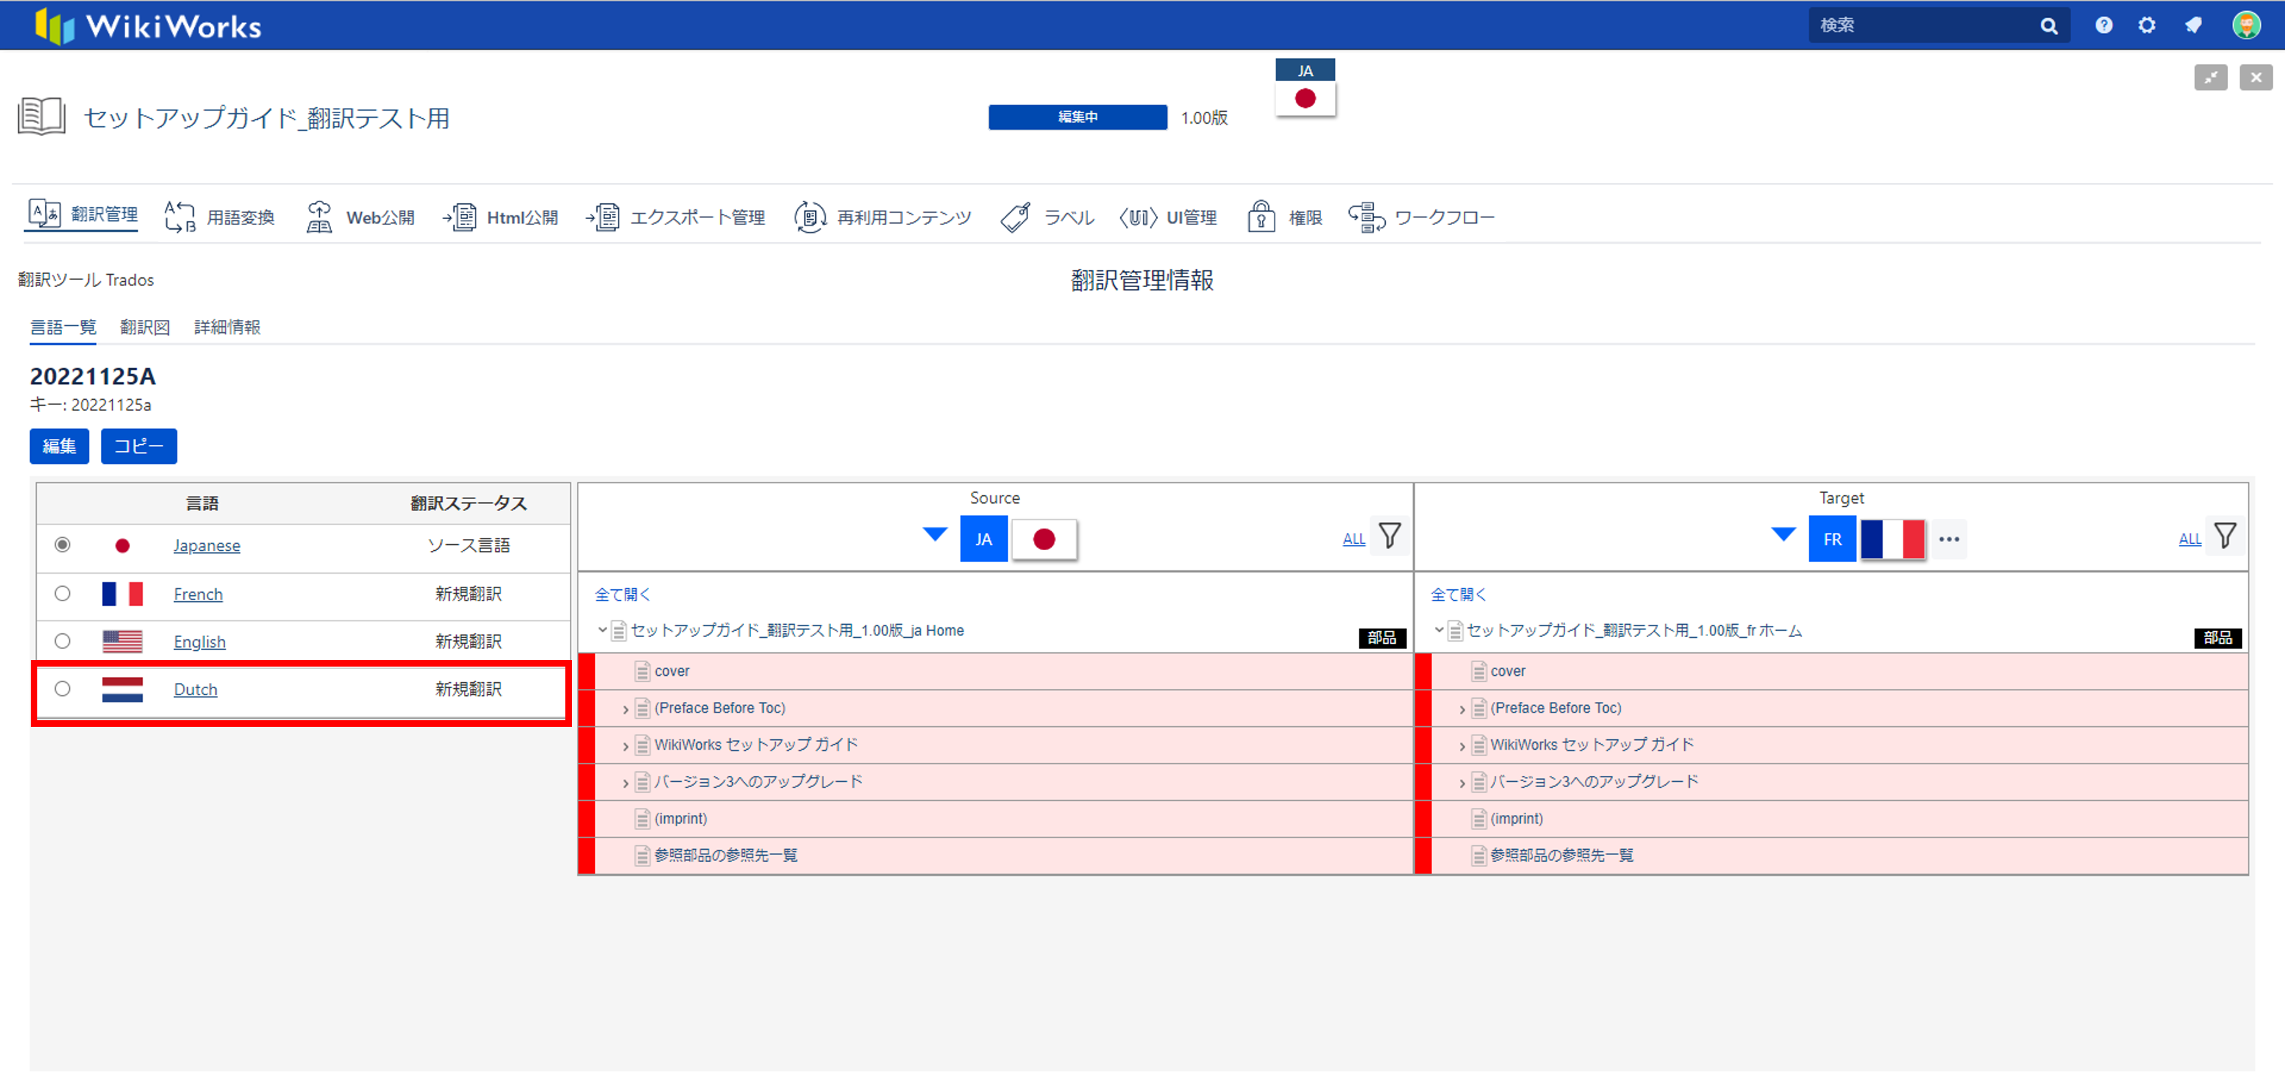The width and height of the screenshot is (2285, 1082).
Task: Switch to the 翻訳図 tab
Action: tap(145, 327)
